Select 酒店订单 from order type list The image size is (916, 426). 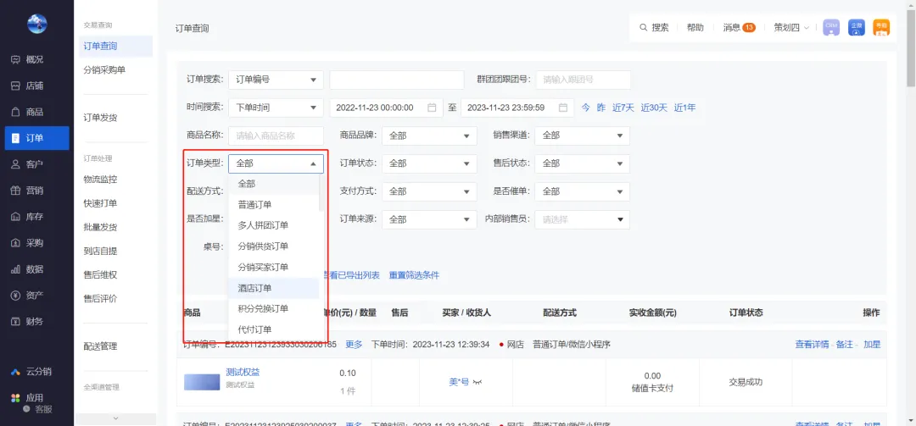click(254, 288)
